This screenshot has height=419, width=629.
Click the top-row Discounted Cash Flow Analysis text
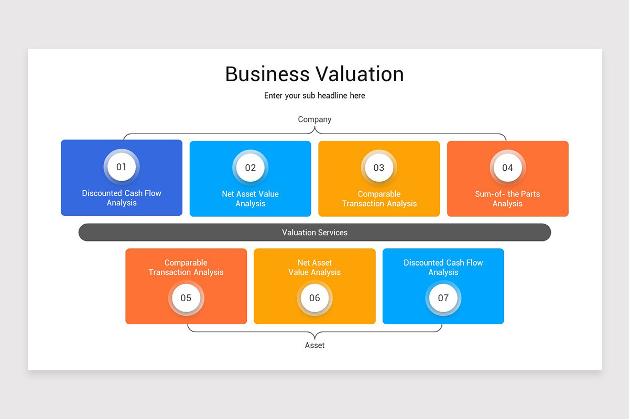tap(122, 198)
